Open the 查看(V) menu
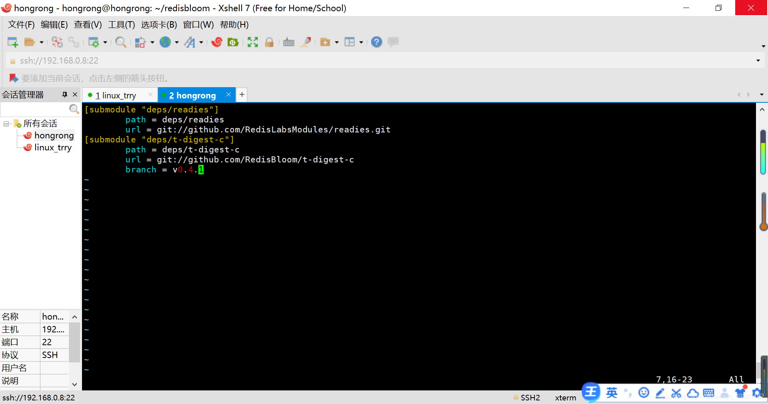 tap(88, 25)
